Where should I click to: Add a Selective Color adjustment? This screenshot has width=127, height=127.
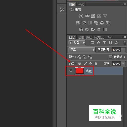(99, 29)
